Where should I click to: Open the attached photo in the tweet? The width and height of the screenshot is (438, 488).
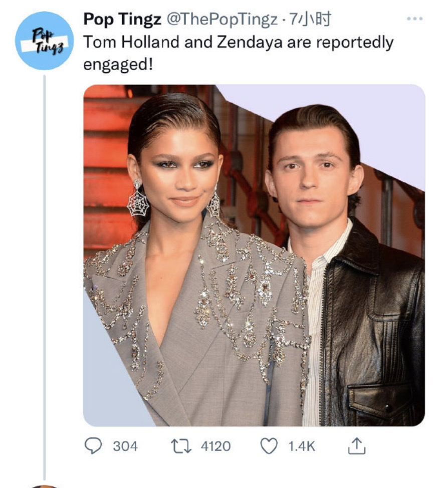pos(254,255)
